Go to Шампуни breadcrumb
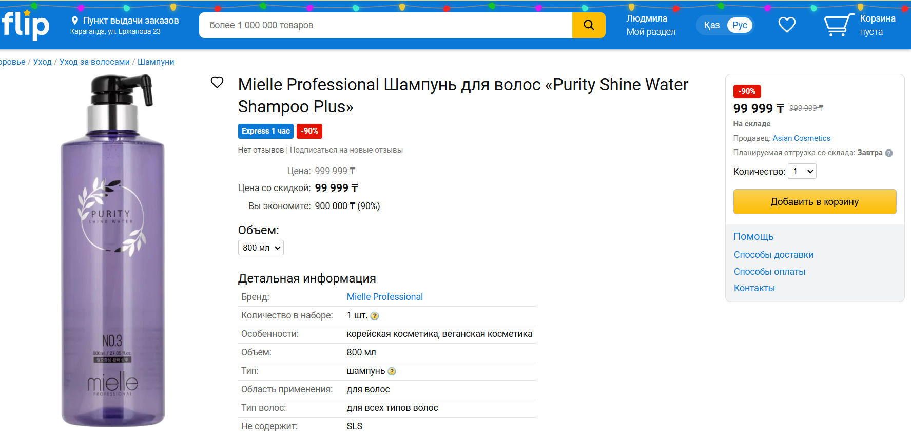Viewport: 911px width, 432px height. click(x=156, y=62)
